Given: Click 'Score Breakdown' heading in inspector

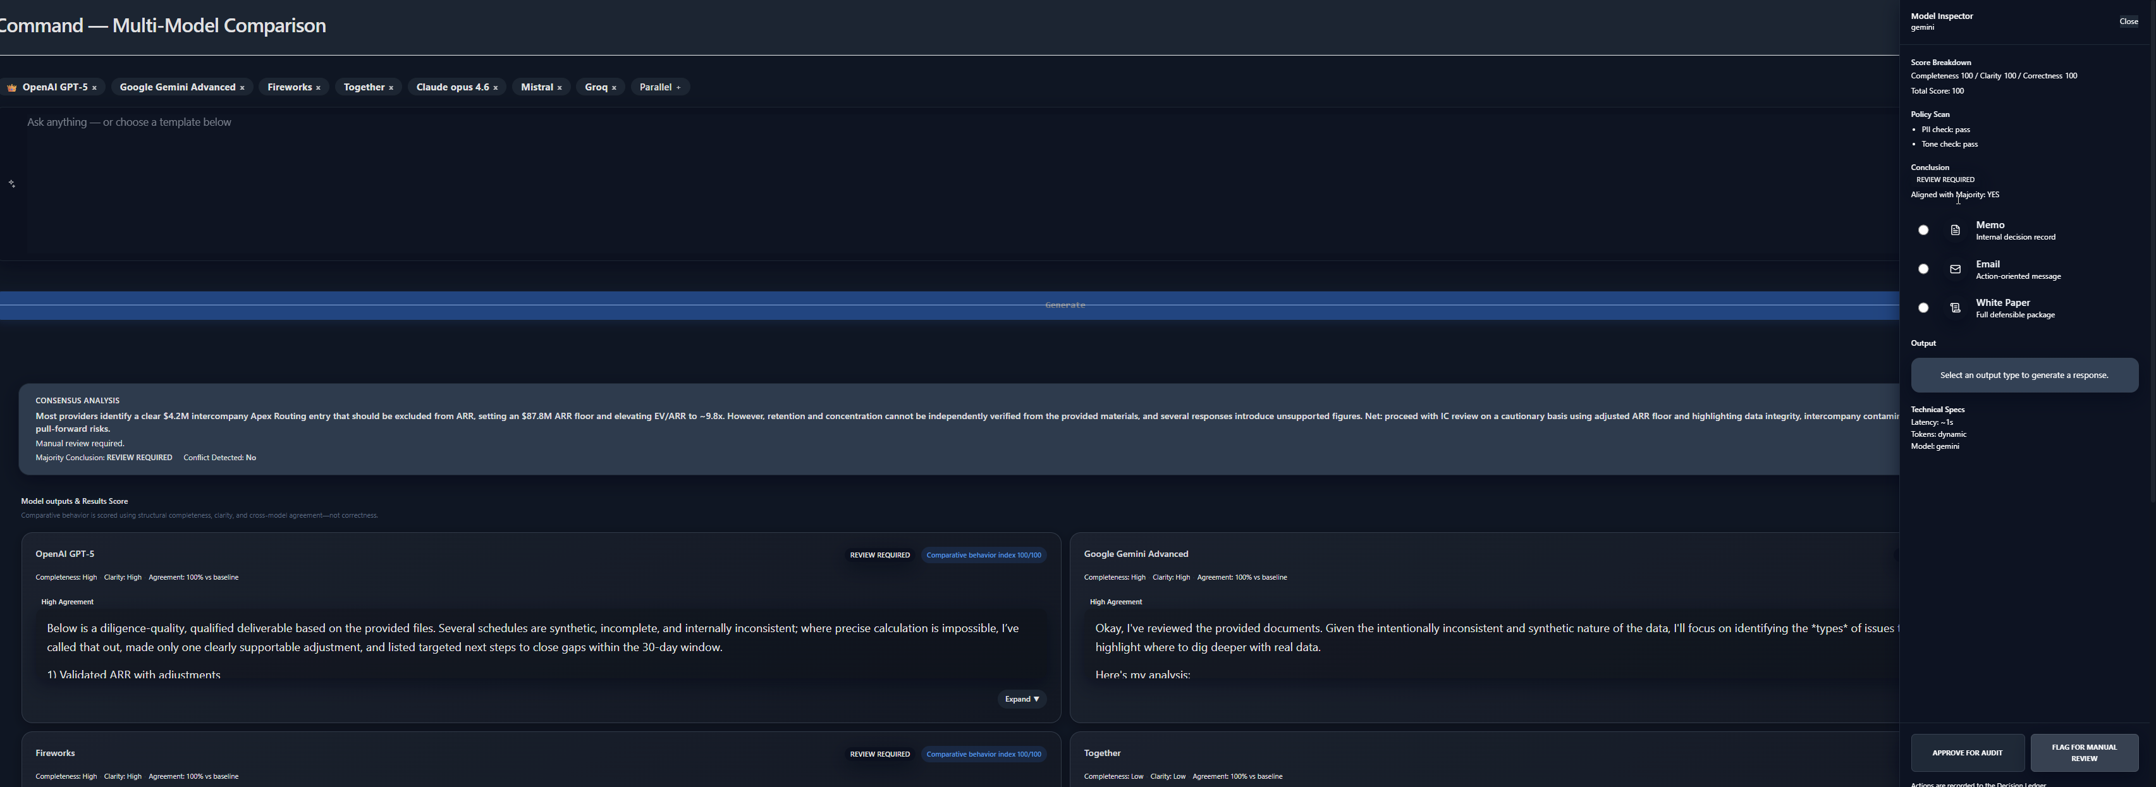Looking at the screenshot, I should tap(1941, 63).
